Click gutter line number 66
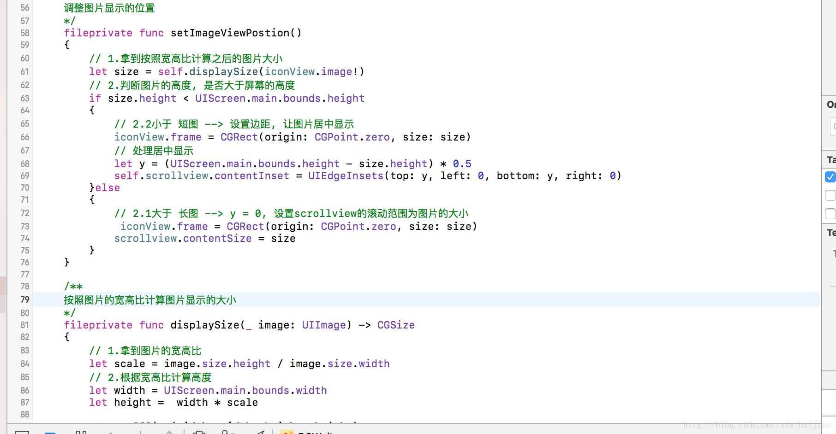836x434 pixels. 25,137
